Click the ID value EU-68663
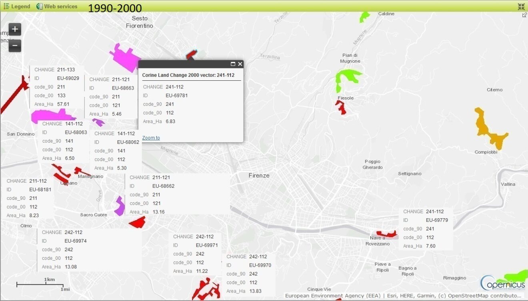The width and height of the screenshot is (528, 301). coord(123,88)
